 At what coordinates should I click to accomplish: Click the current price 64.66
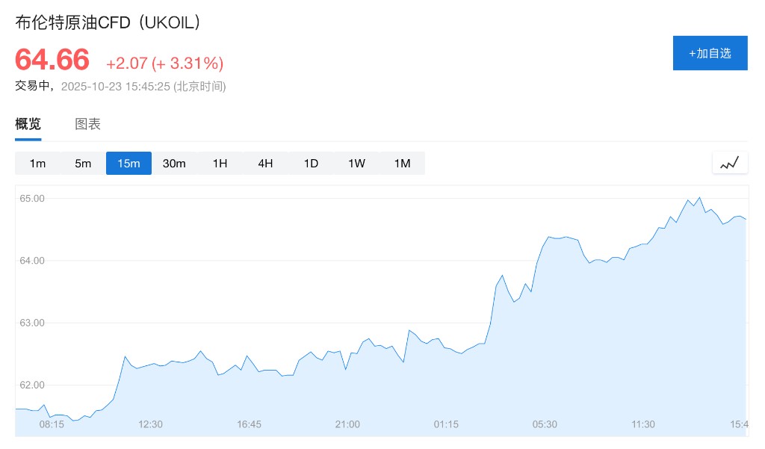[x=52, y=59]
